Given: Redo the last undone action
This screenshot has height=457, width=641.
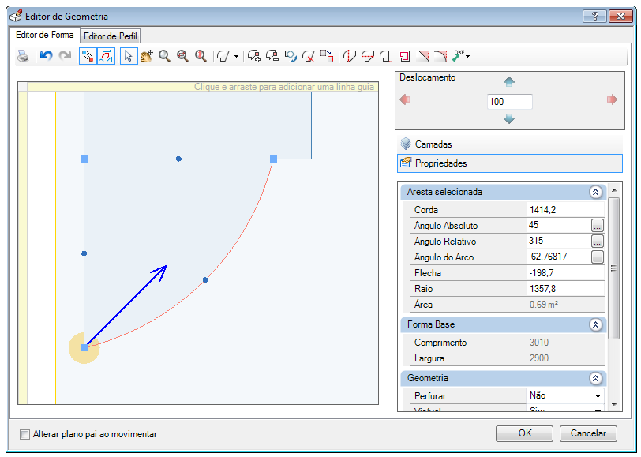Looking at the screenshot, I should 65,56.
